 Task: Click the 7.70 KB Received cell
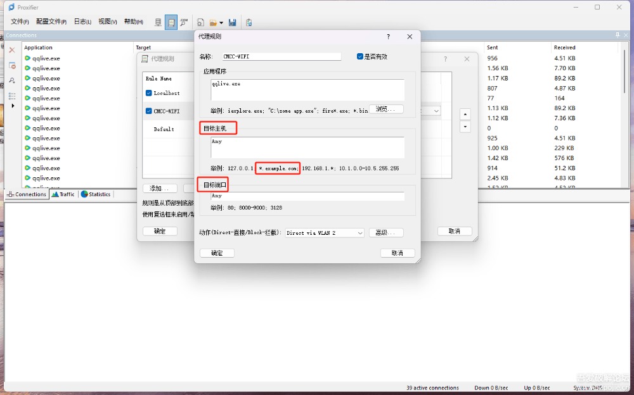coord(564,68)
